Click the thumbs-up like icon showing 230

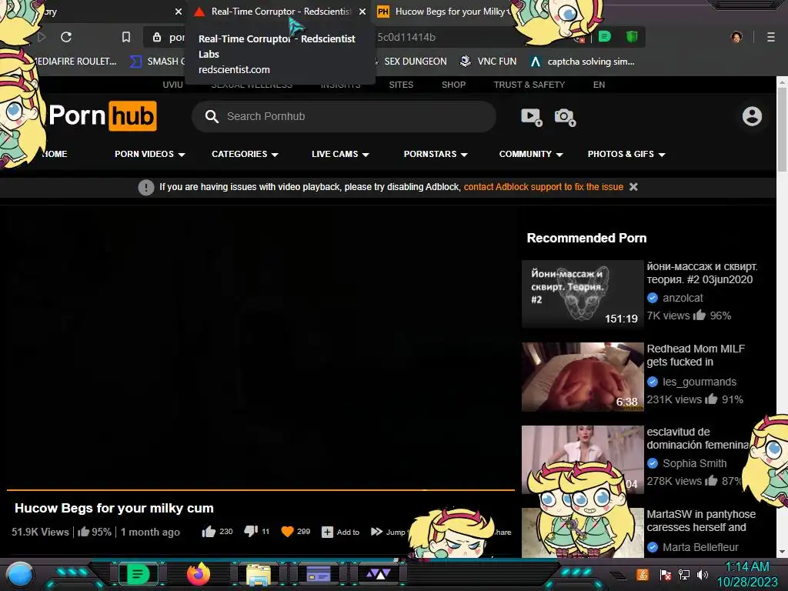click(x=209, y=532)
